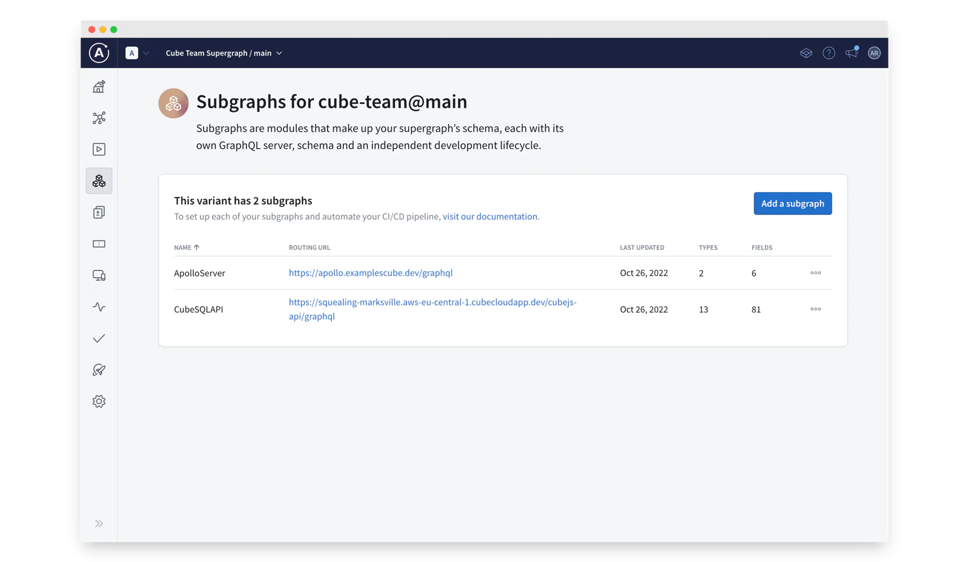Click the fields count 81 for CubeSQLAPI
969x562 pixels.
756,309
